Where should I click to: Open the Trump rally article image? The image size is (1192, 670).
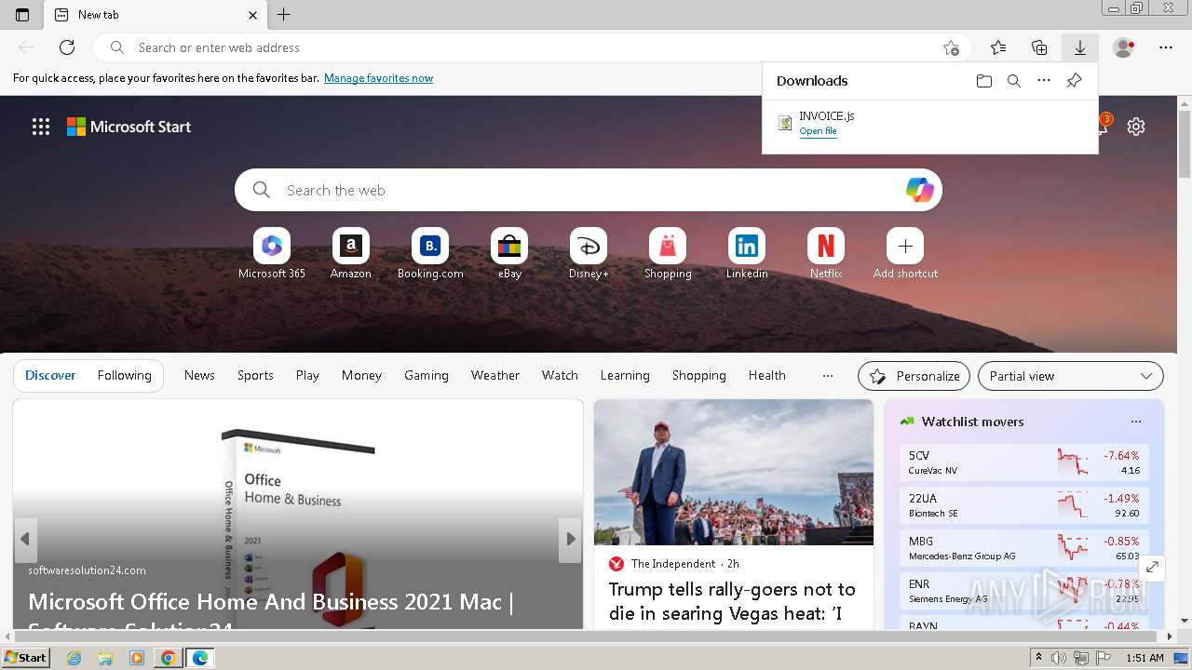734,473
